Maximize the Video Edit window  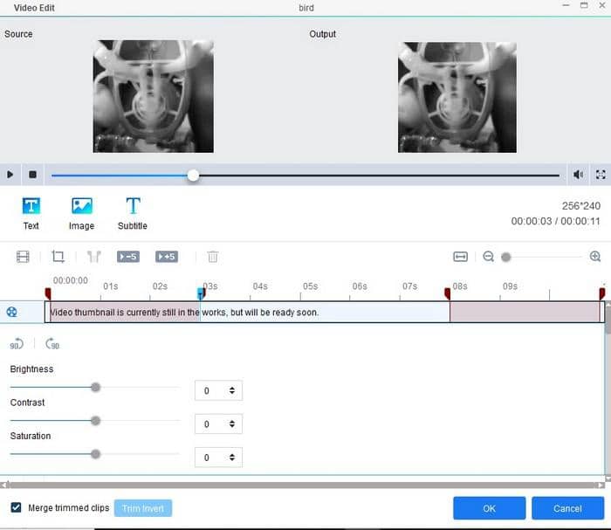[584, 5]
